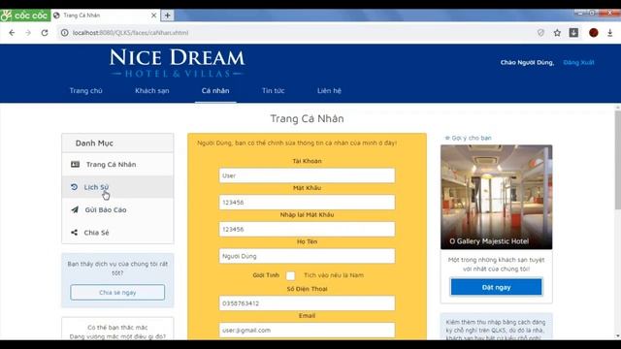Screen dimensions: 621x349
Task: Open Liên hệ navigation item
Action: (x=329, y=90)
